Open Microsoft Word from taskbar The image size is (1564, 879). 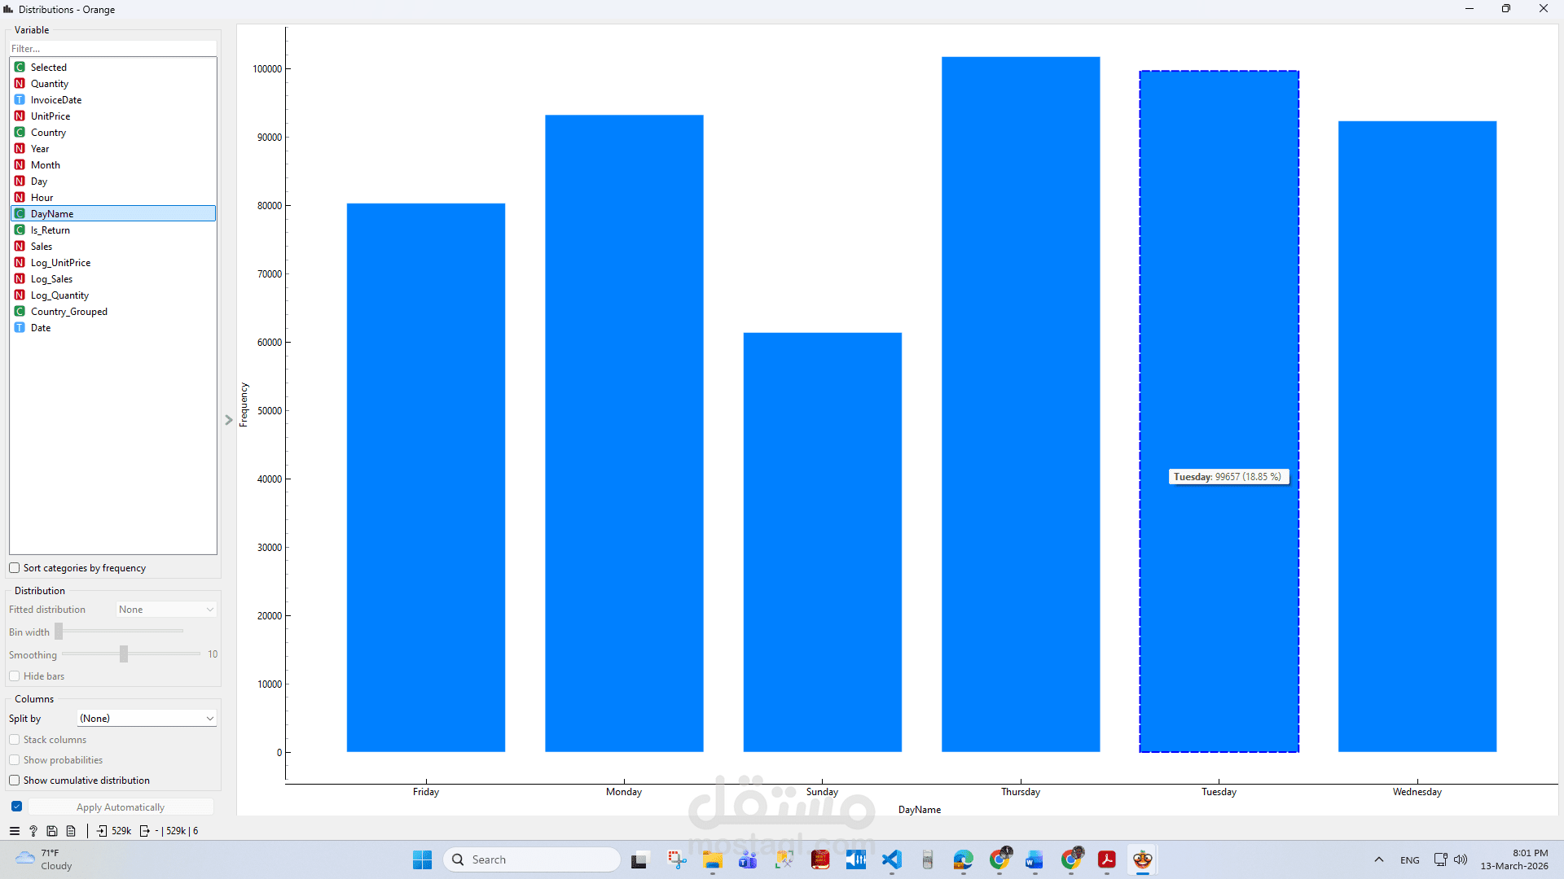pyautogui.click(x=1035, y=859)
